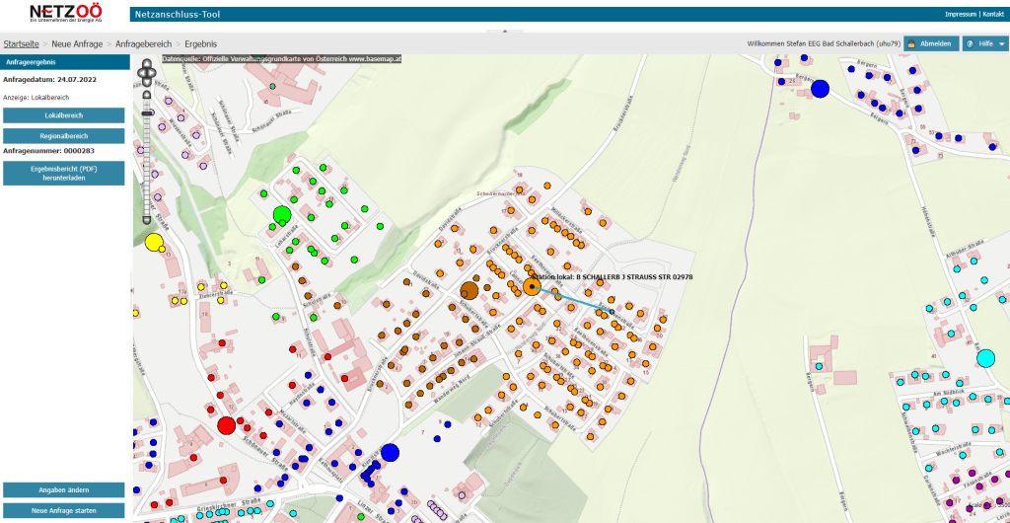Download the Ergebnisbericht PDF
Viewport: 1010px width, 523px height.
tap(64, 174)
